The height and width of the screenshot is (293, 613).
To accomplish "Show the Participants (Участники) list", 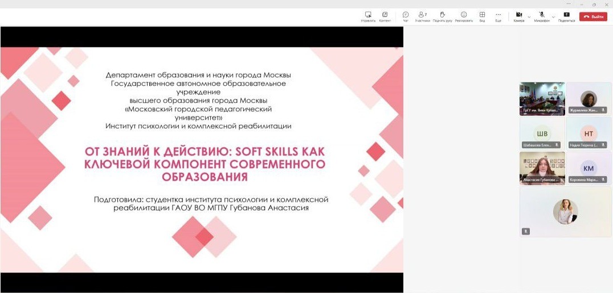I will [422, 16].
